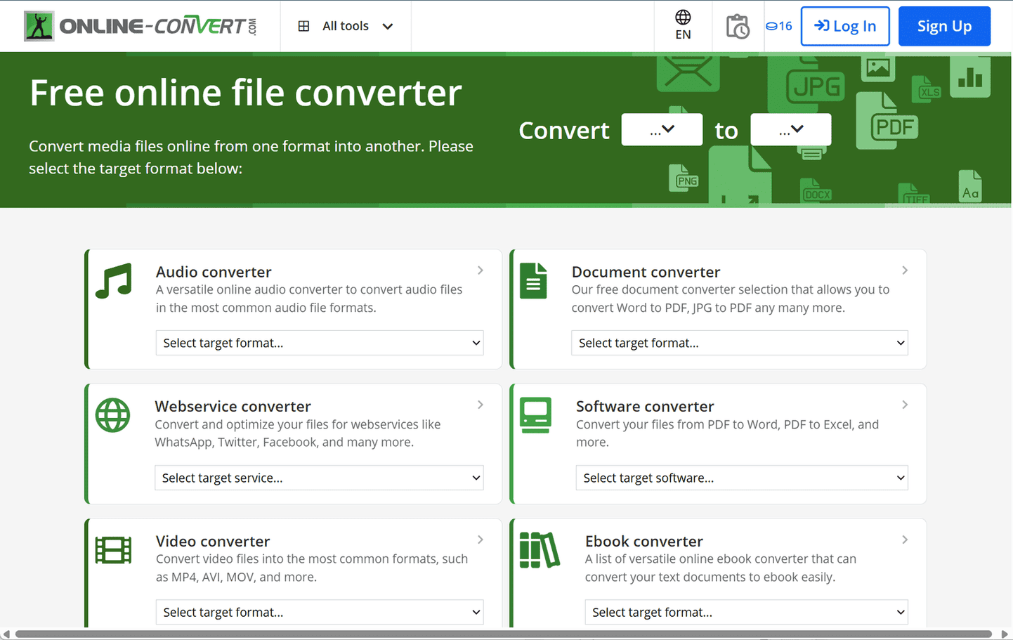This screenshot has width=1013, height=640.
Task: Open the source format Convert dropdown
Action: 661,129
